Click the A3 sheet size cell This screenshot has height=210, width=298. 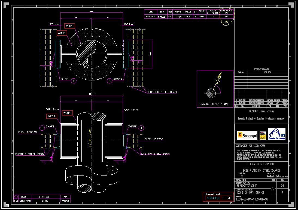click(x=275, y=189)
